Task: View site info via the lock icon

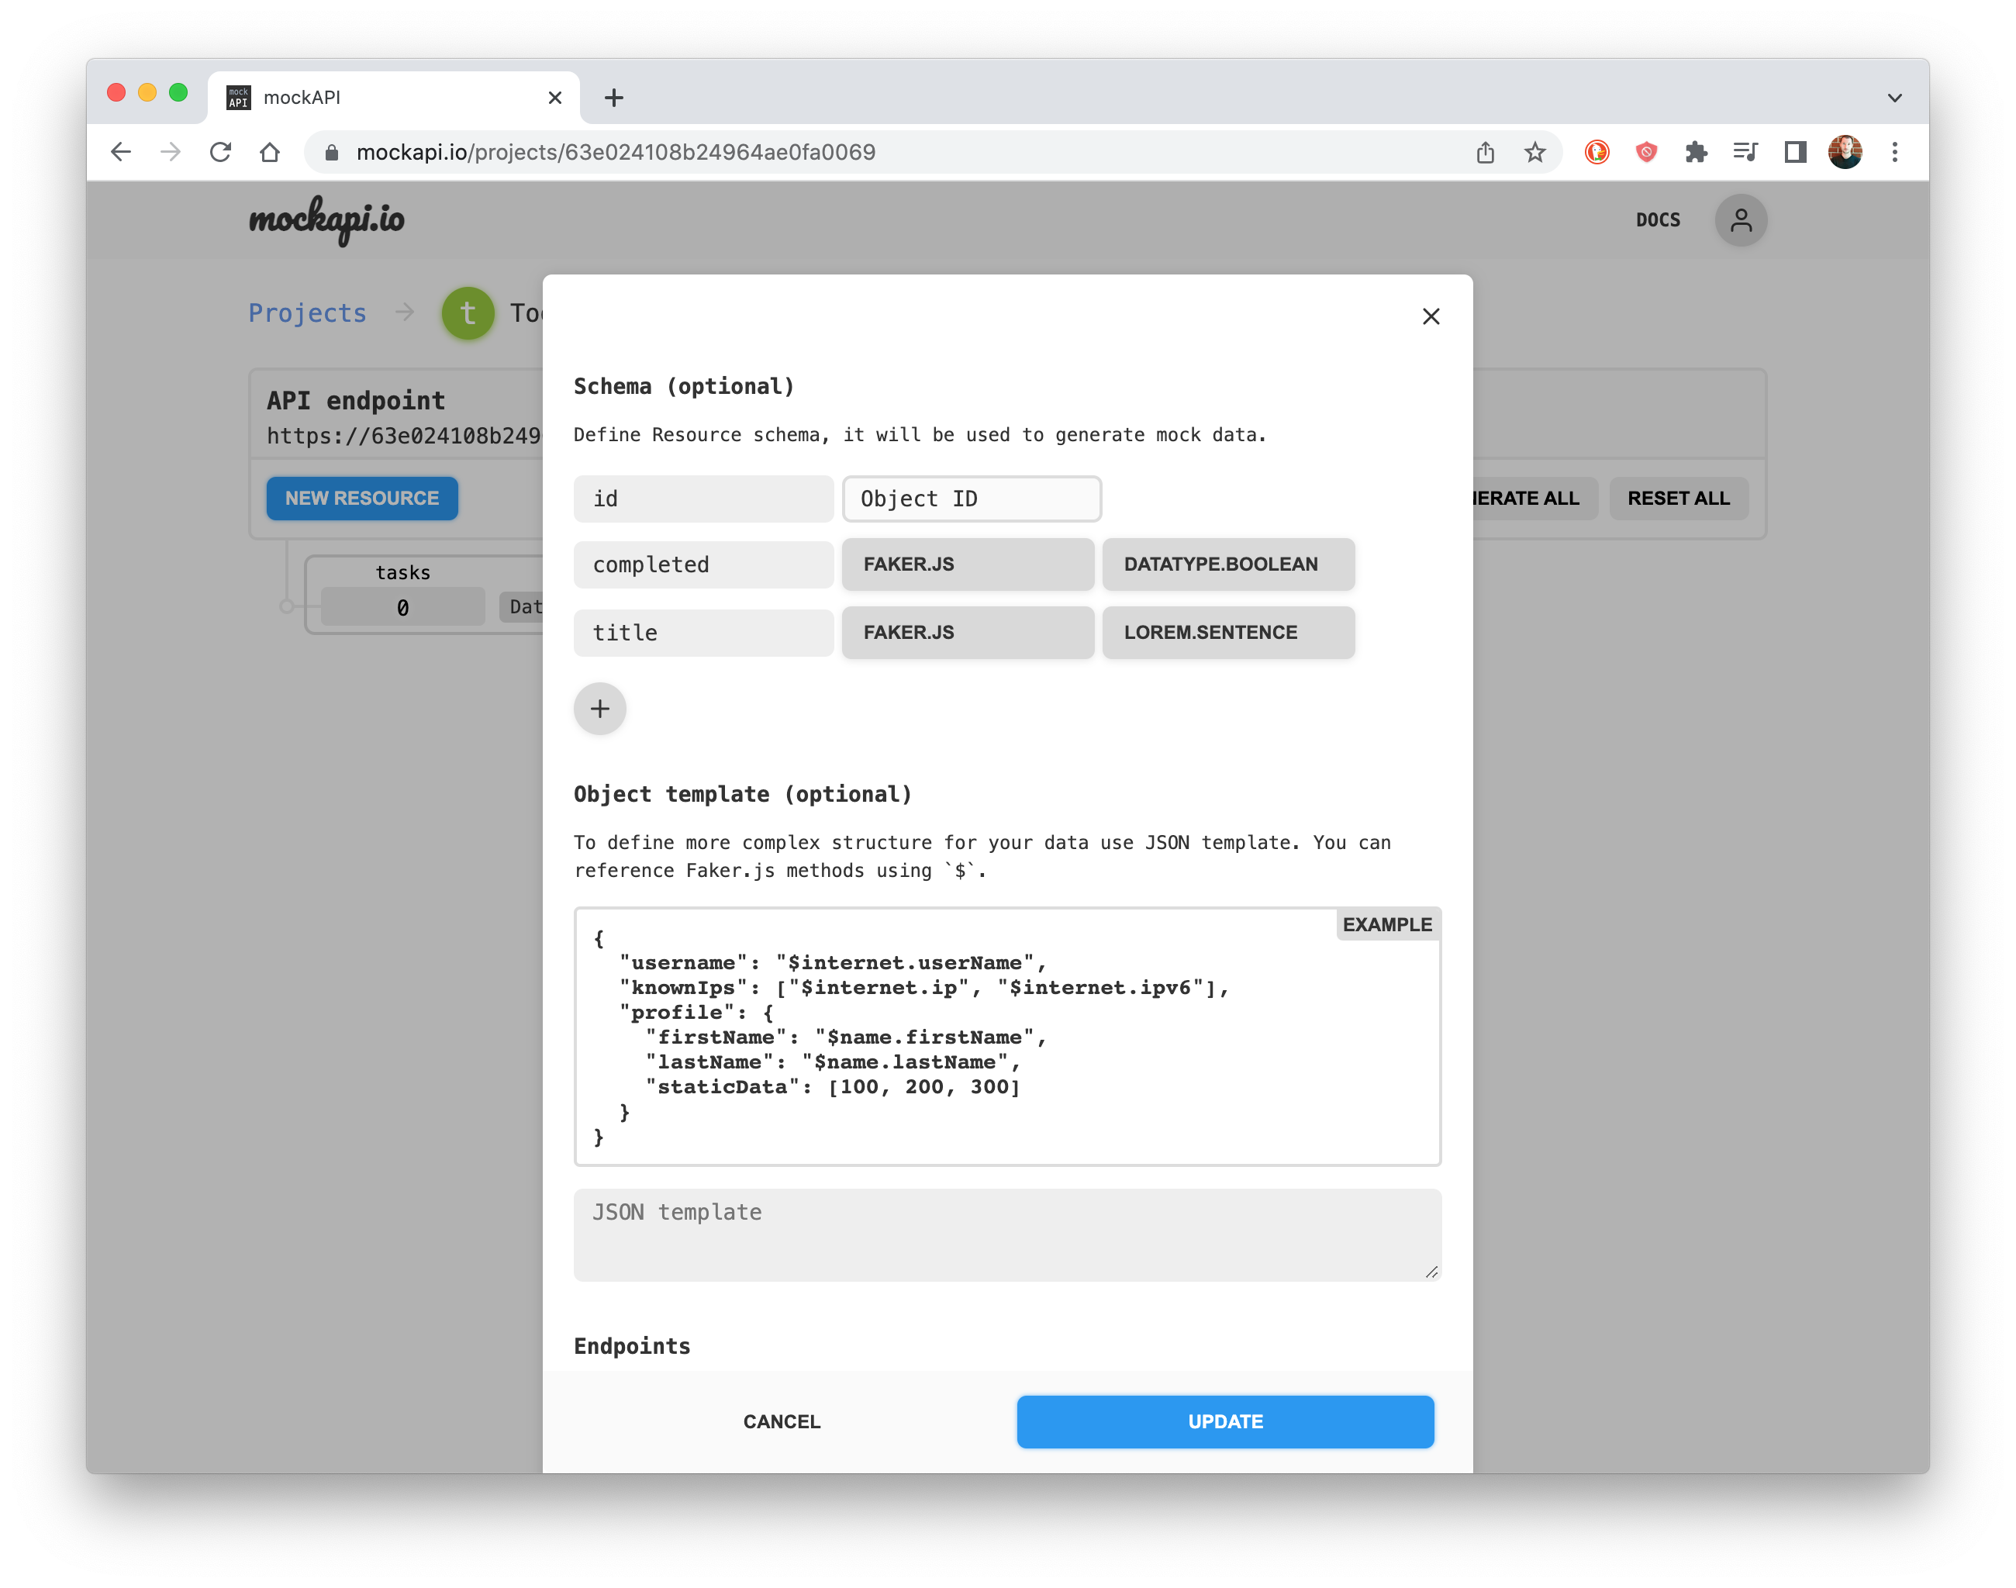Action: 331,151
